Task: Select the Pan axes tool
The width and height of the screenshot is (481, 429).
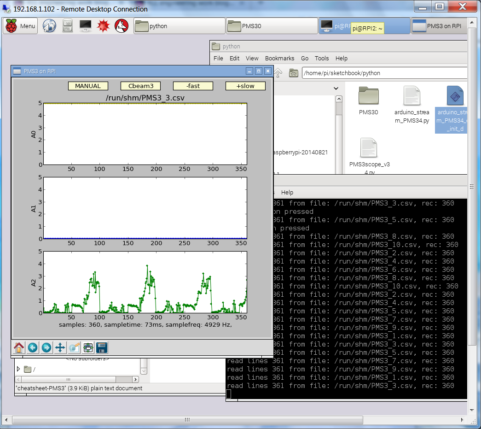Action: 60,347
